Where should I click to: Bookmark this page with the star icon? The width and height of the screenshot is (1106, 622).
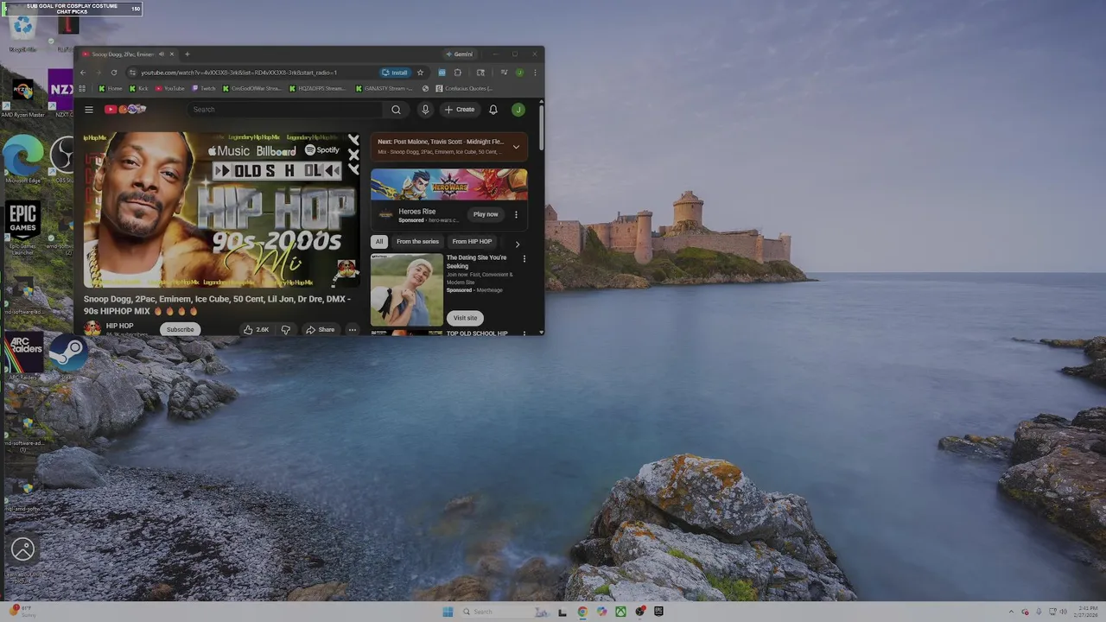coord(420,73)
